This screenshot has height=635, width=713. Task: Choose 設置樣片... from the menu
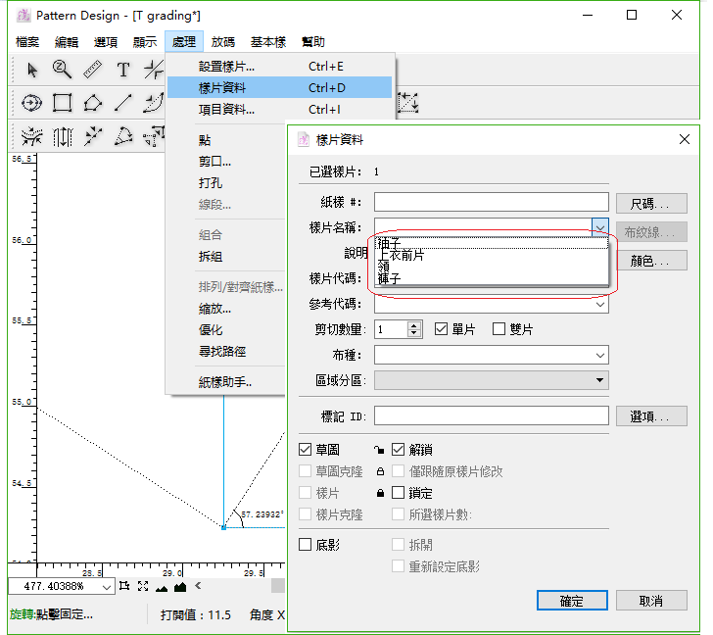click(x=226, y=67)
